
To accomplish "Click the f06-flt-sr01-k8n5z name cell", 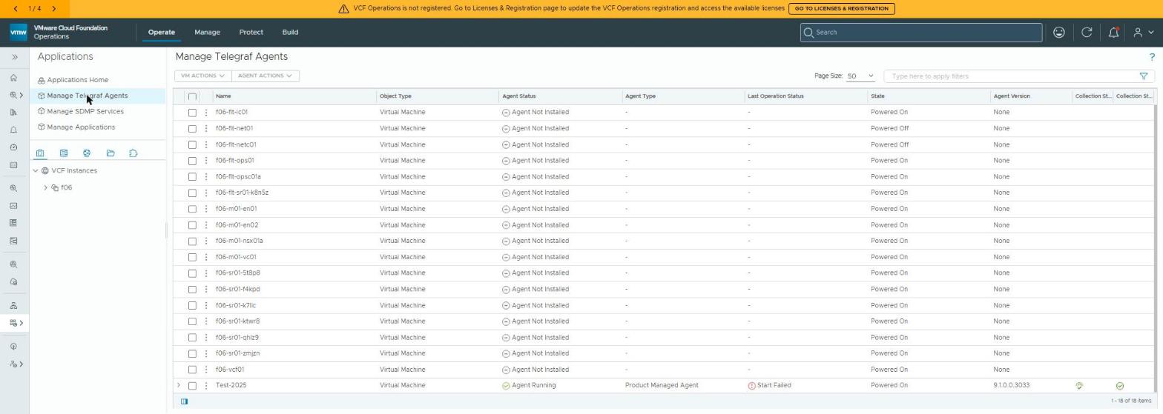I will (242, 193).
